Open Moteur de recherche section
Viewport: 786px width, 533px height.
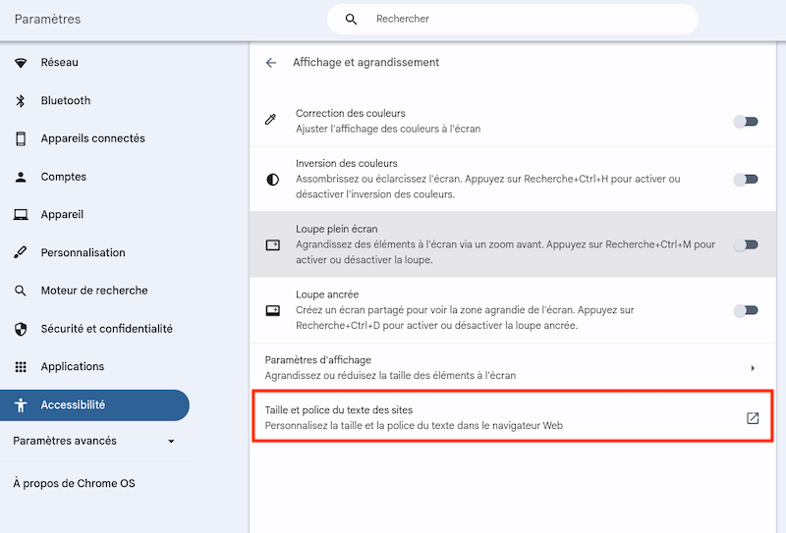pyautogui.click(x=93, y=291)
